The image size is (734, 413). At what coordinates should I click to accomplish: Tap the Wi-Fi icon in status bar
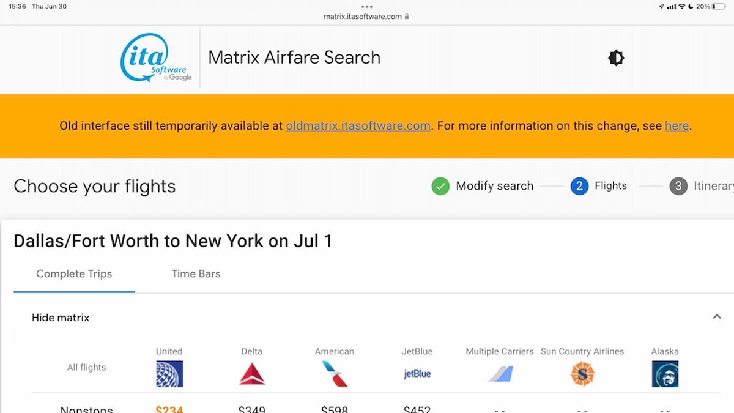point(681,6)
